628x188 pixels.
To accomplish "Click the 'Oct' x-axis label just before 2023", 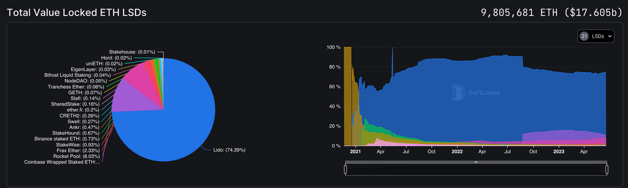I will pos(533,152).
